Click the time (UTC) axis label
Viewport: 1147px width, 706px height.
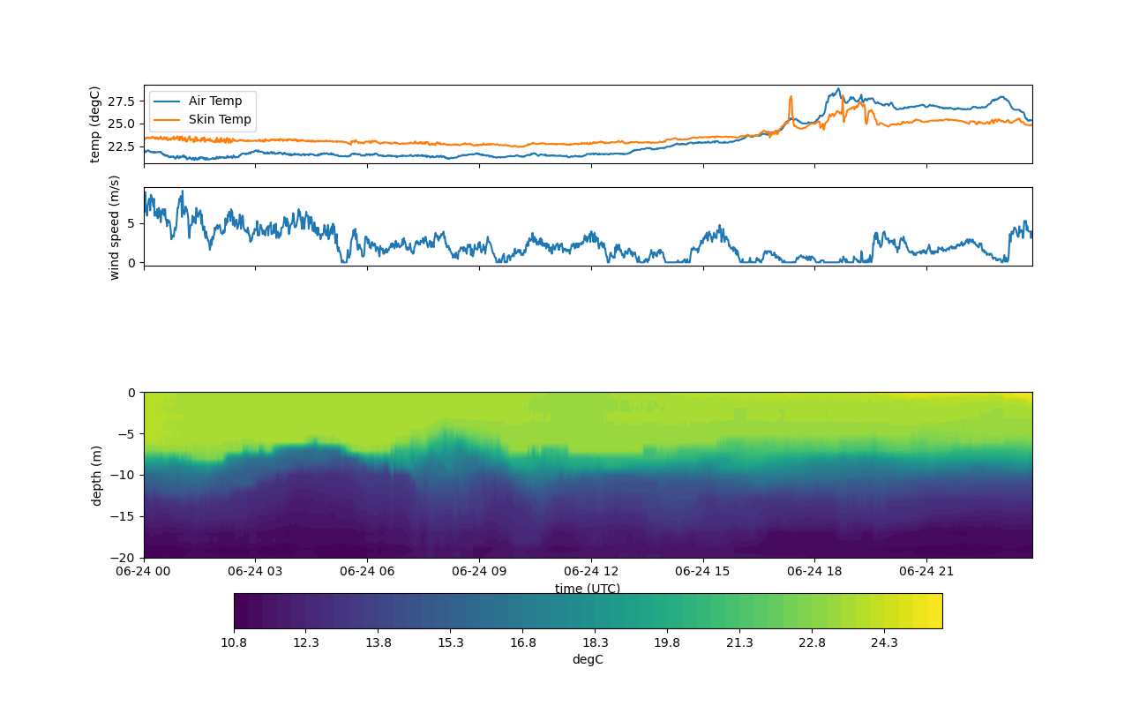coord(588,589)
